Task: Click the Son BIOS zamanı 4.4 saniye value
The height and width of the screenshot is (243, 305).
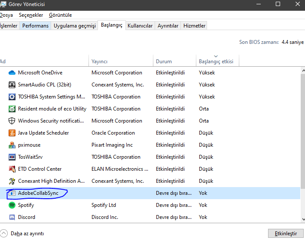Action: click(x=293, y=42)
